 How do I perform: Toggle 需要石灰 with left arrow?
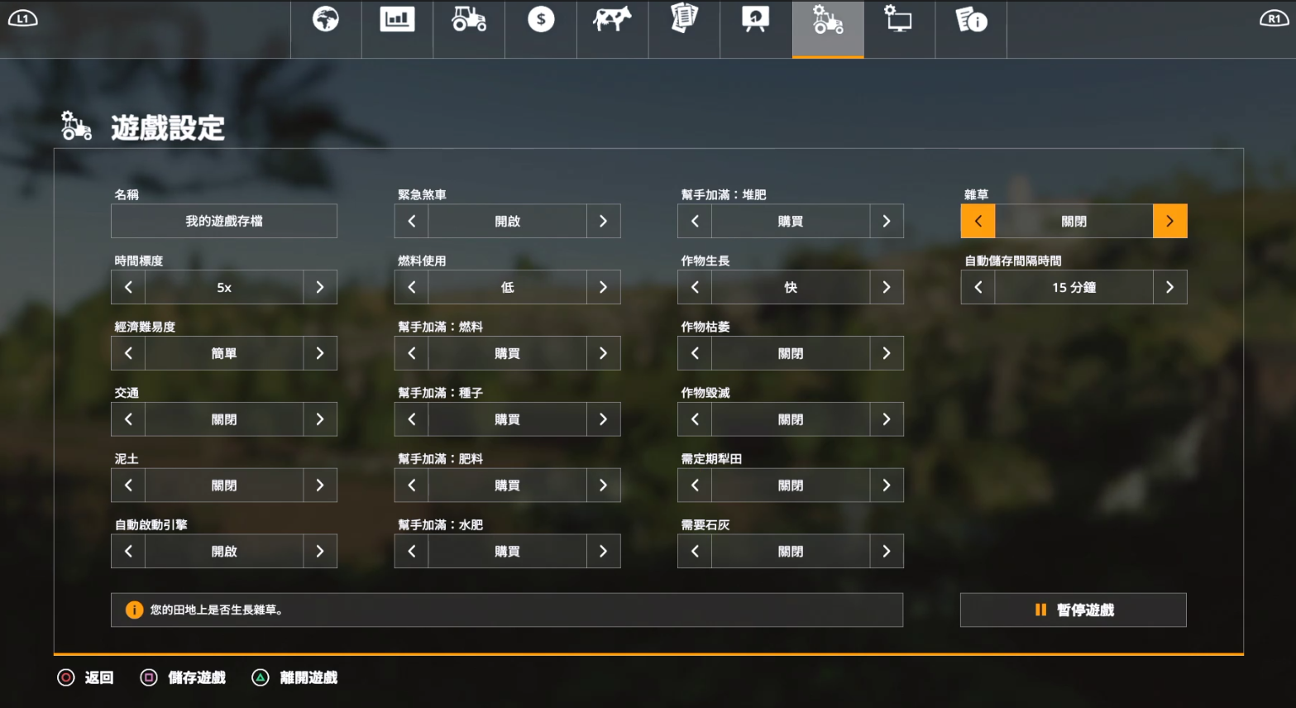[695, 551]
